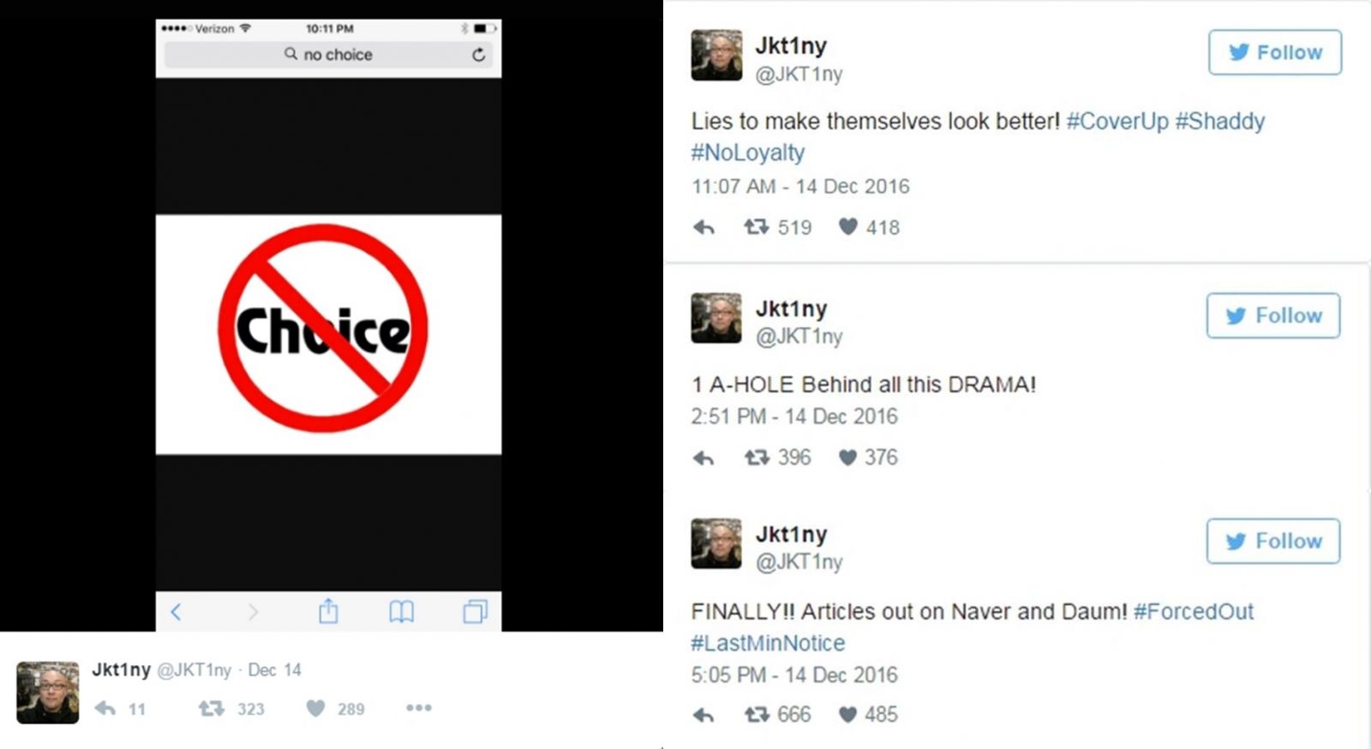
Task: Open the Safari tabs overview icon
Action: [x=475, y=612]
